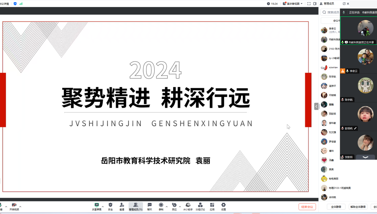Open the 应用 apps icon

point(212,205)
